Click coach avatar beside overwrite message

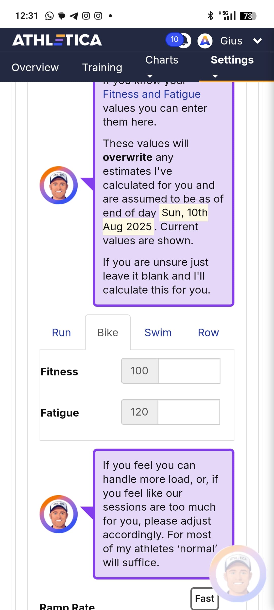[59, 185]
